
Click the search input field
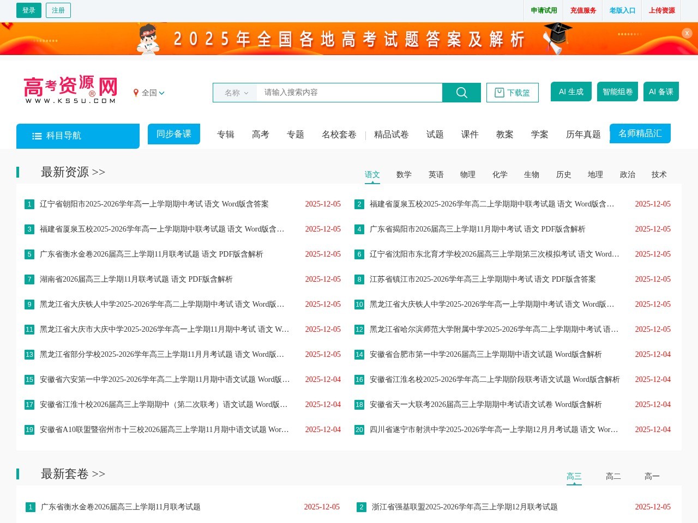(349, 92)
